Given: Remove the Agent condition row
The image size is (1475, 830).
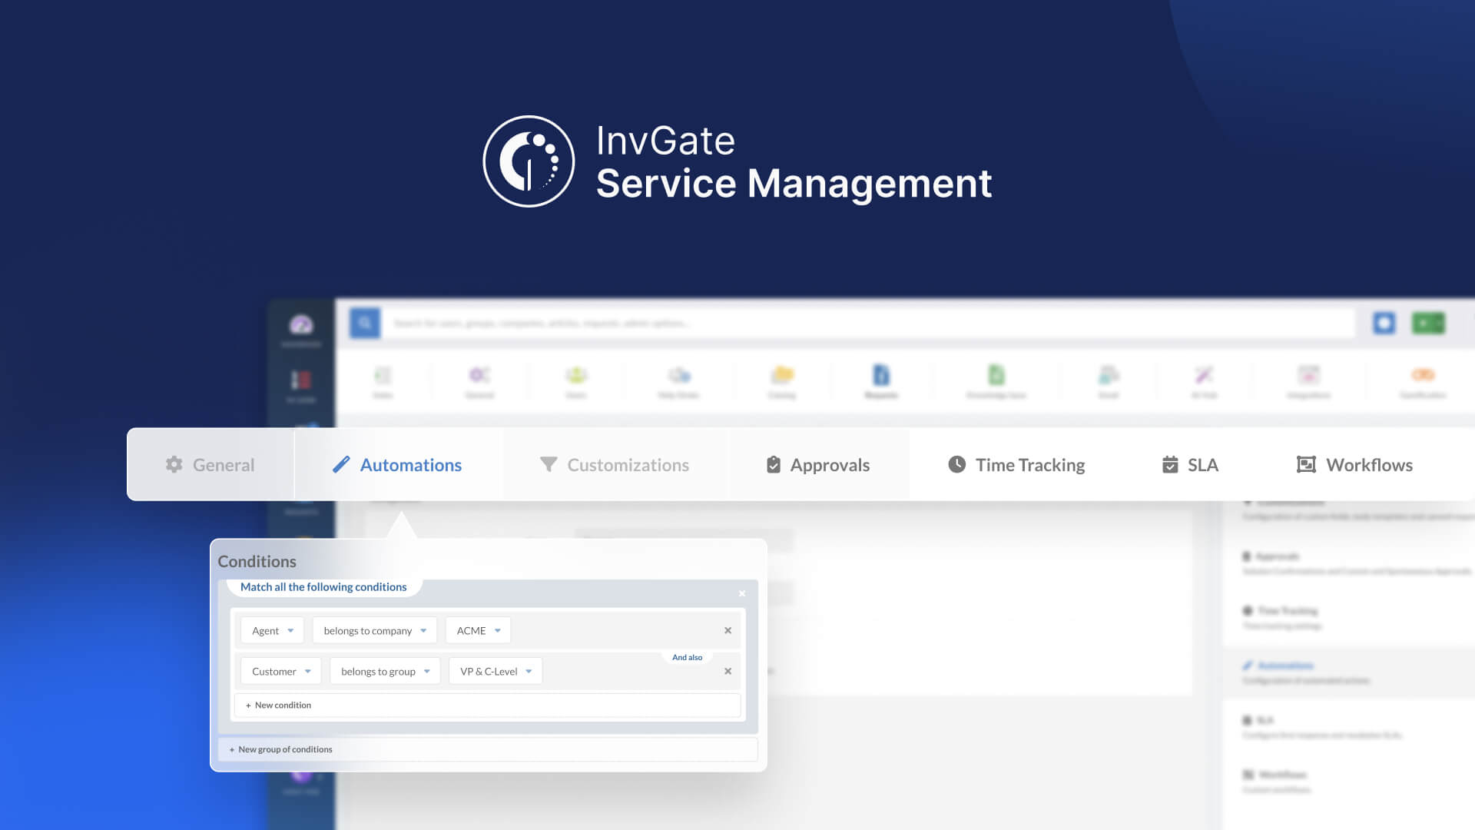Looking at the screenshot, I should [x=728, y=631].
